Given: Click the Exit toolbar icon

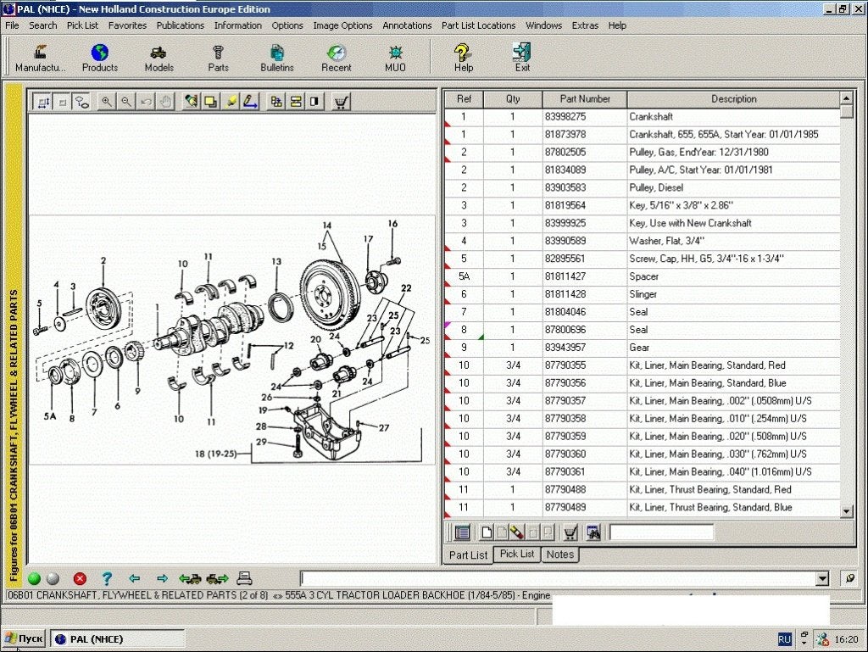Looking at the screenshot, I should tap(522, 58).
